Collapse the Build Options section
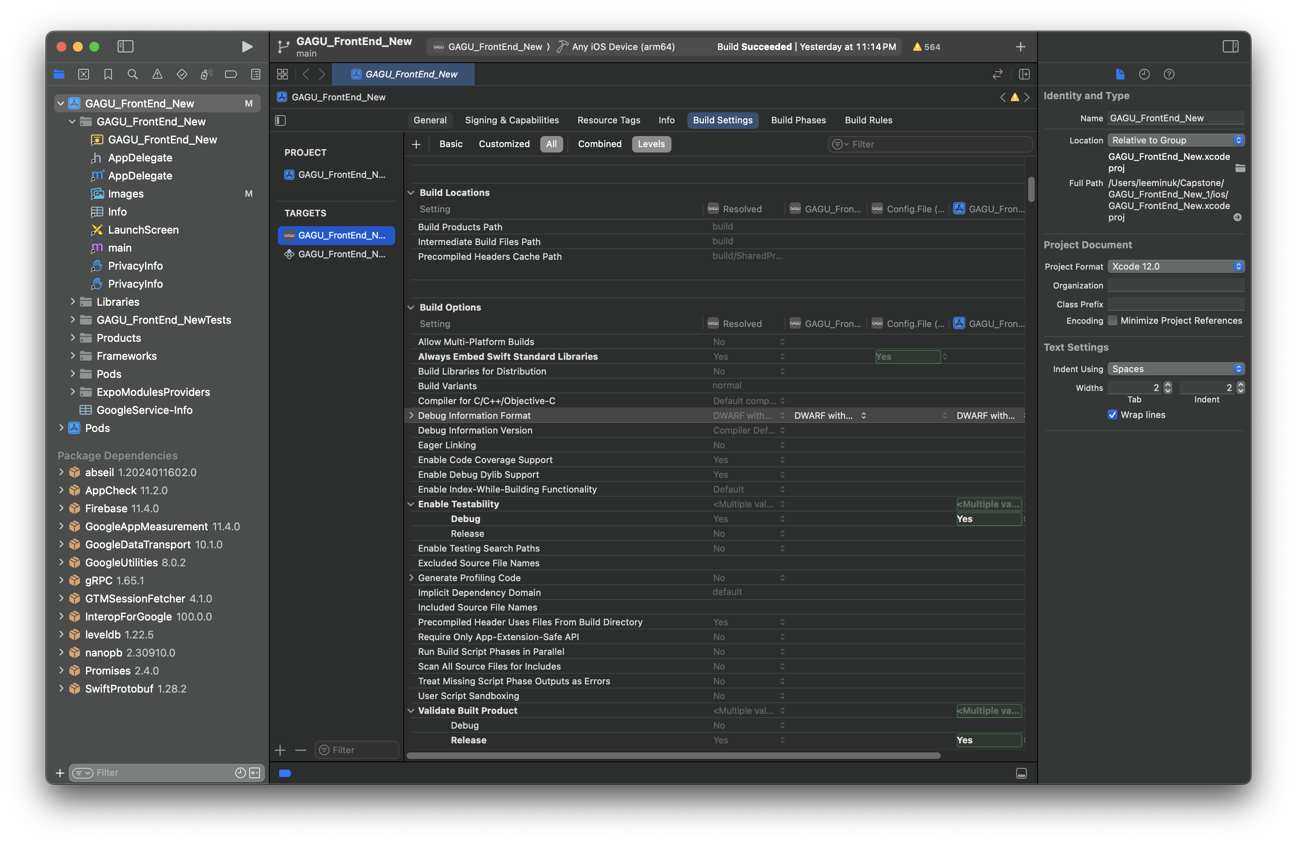The width and height of the screenshot is (1297, 845). (411, 307)
